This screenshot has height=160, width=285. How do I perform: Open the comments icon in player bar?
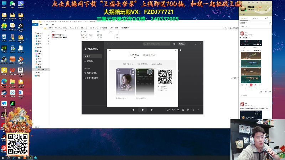pyautogui.click(x=173, y=110)
